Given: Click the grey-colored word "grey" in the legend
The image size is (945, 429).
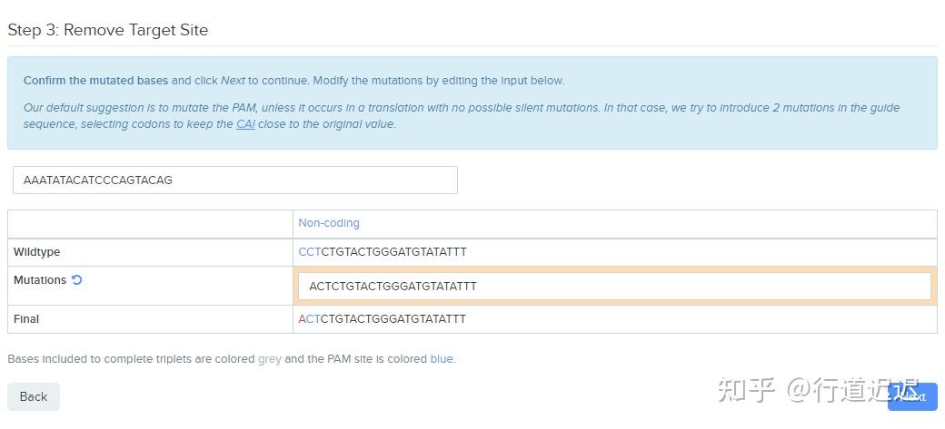Looking at the screenshot, I should point(270,359).
